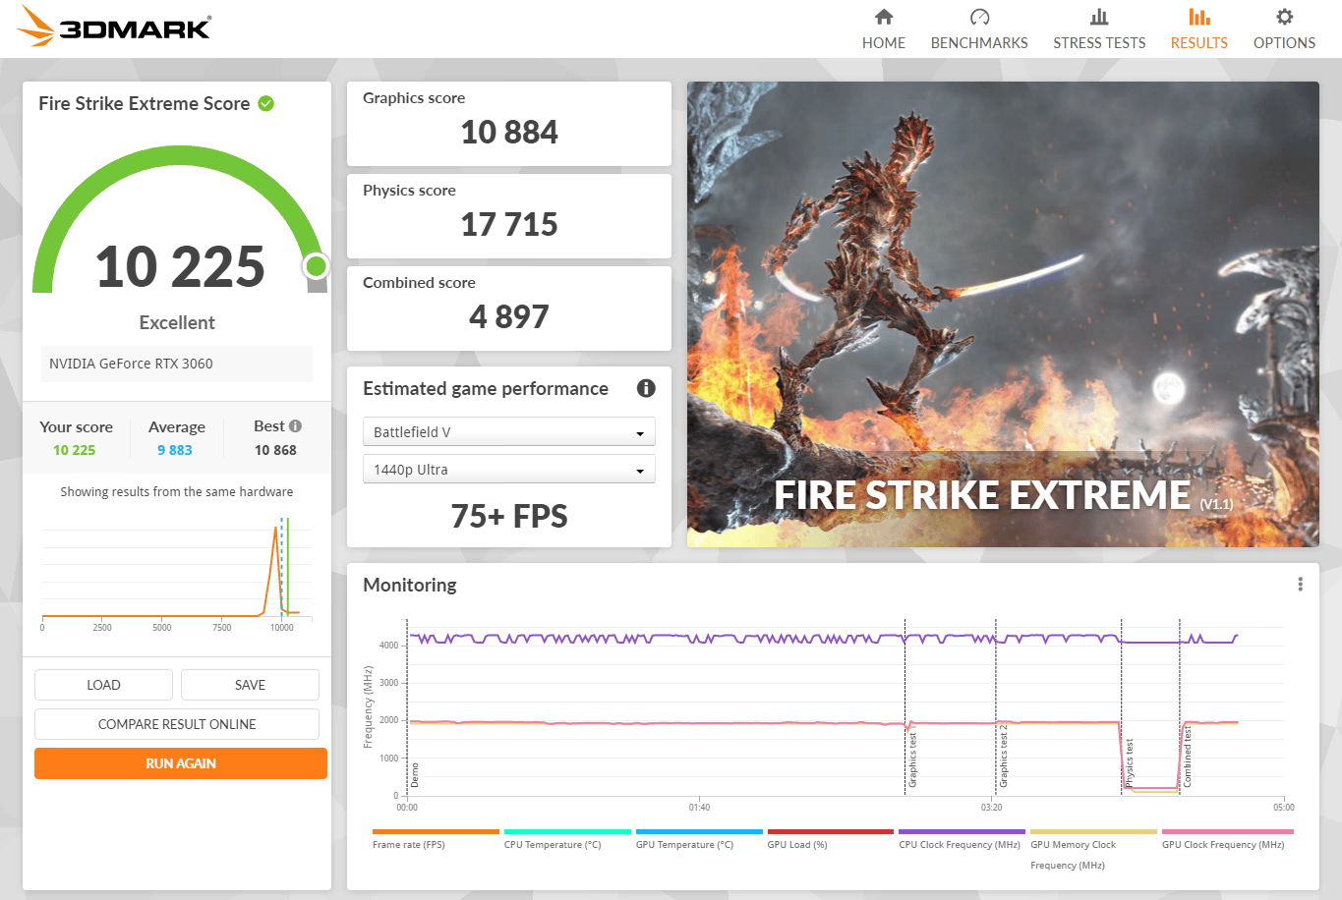Click the score distribution histogram chart
Viewport: 1342px width, 900px height.
point(177,573)
